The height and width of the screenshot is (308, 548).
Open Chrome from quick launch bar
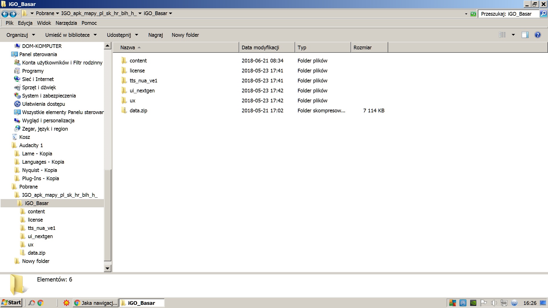coord(40,303)
